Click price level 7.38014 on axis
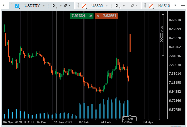Image resolution: width=187 pixels, height=127 pixels. (x=175, y=74)
